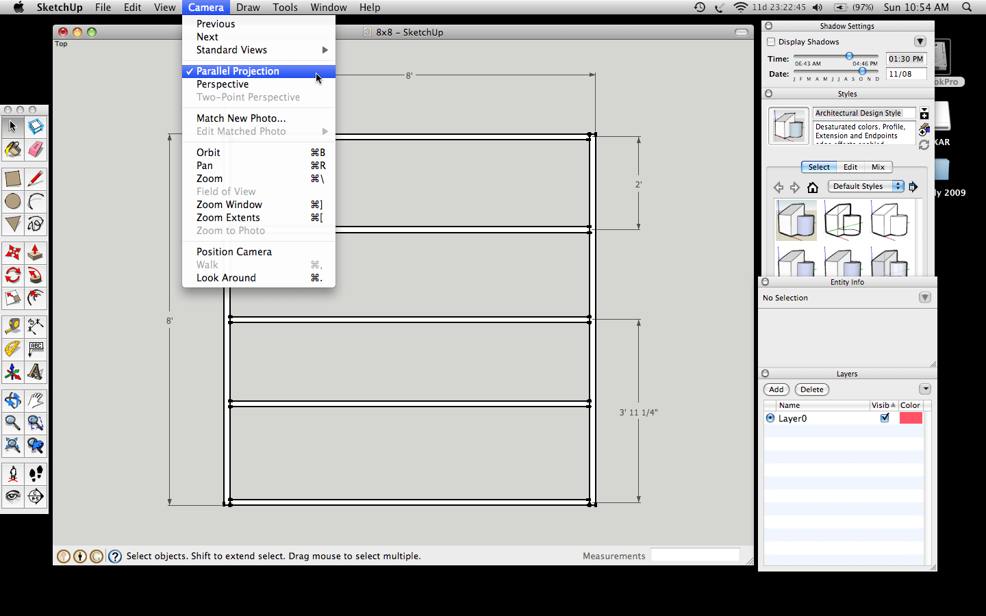Go to Styles home collection
This screenshot has height=616, width=986.
click(x=813, y=187)
